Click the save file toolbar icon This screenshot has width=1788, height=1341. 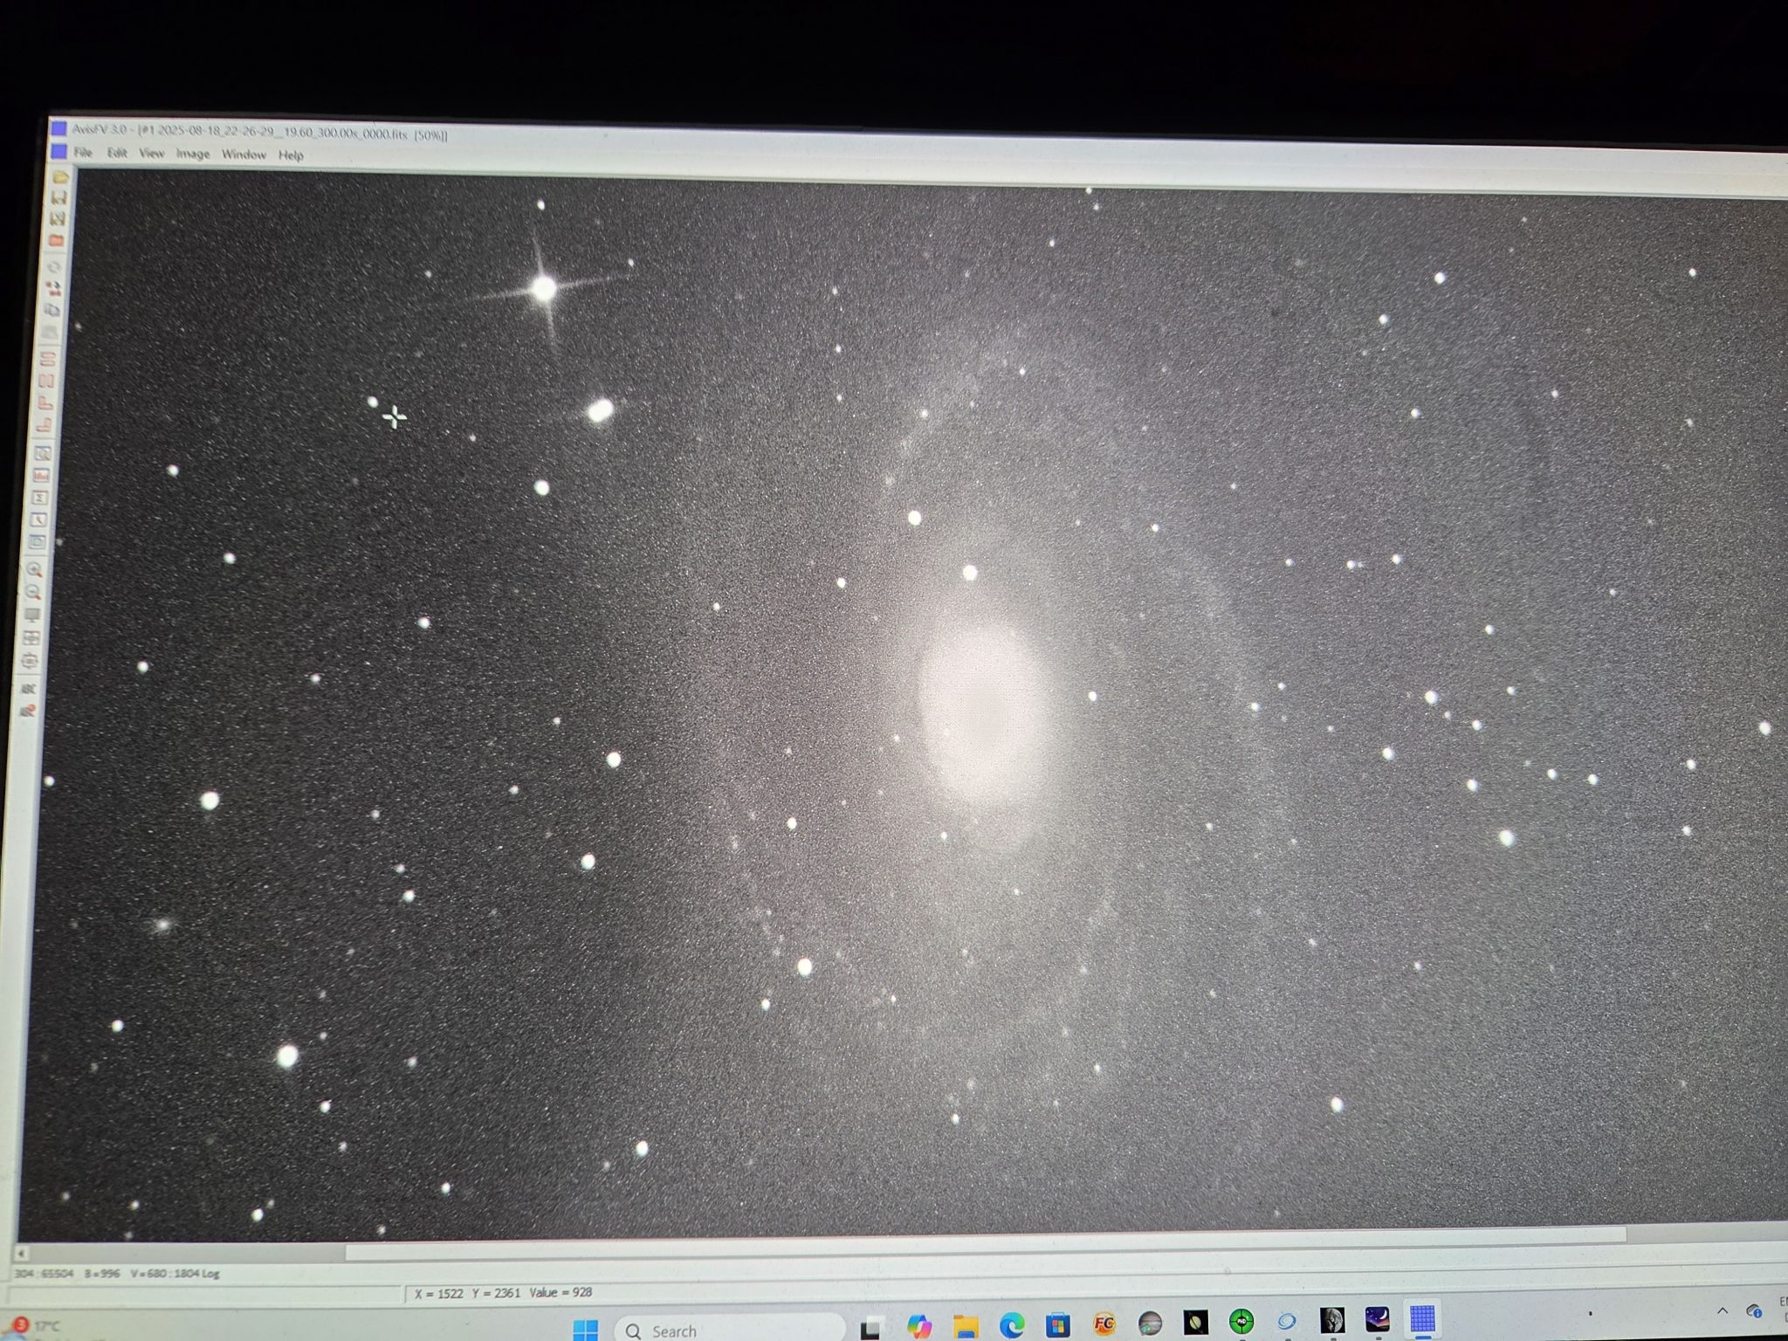(59, 197)
